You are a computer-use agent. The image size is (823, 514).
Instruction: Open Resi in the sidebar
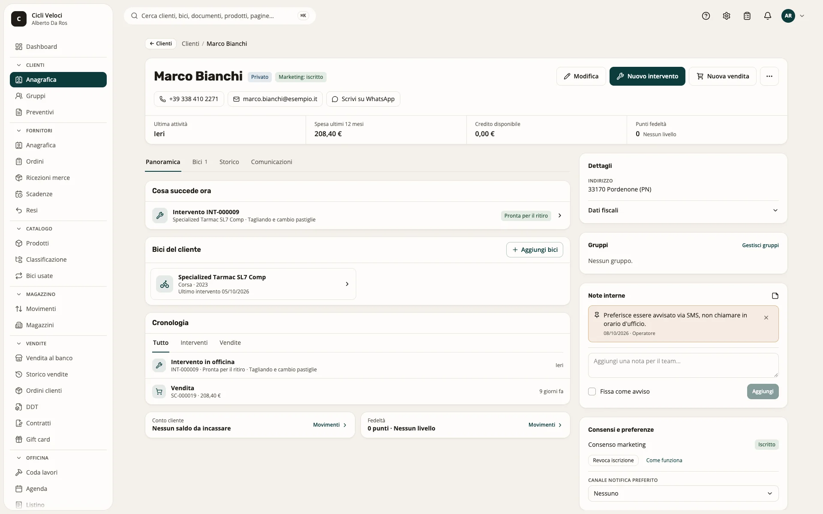click(x=58, y=210)
